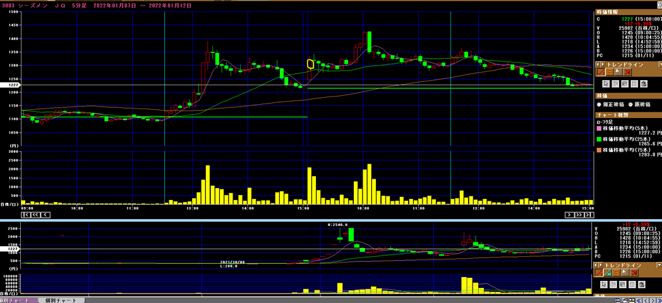Click the H:2540.0 high label in lower chart
This screenshot has height=303, width=662.
tap(337, 225)
